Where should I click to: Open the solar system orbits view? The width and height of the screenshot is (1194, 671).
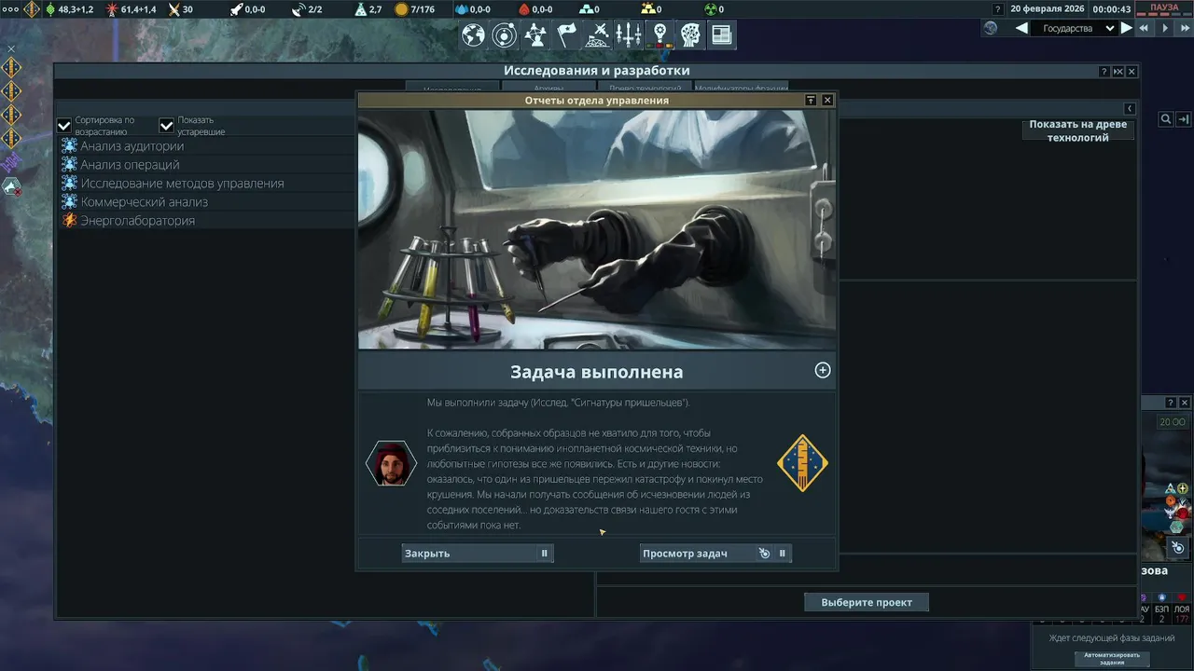click(505, 35)
